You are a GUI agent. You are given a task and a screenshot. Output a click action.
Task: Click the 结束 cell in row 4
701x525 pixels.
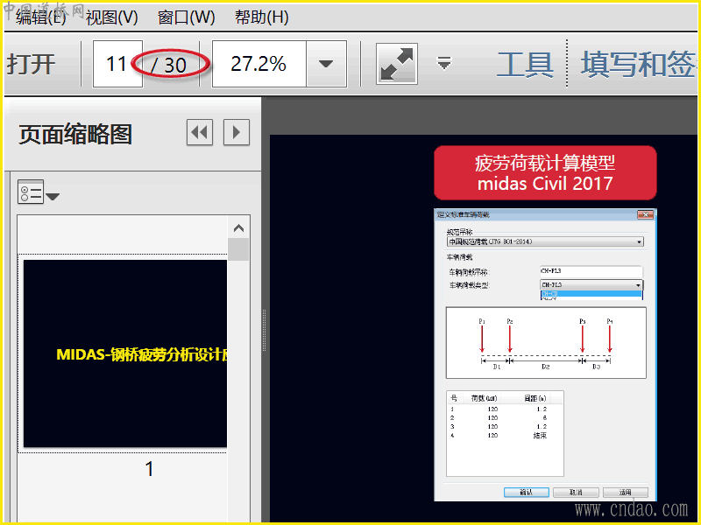click(x=540, y=435)
